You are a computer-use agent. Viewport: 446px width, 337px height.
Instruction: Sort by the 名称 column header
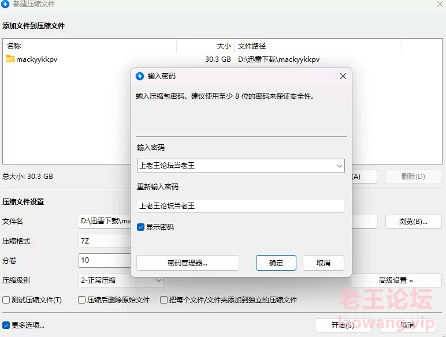pyautogui.click(x=90, y=46)
